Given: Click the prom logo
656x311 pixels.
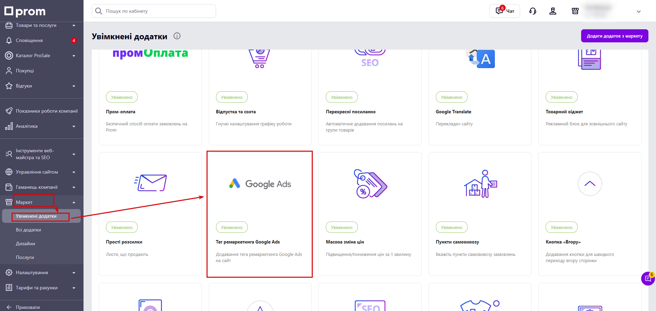Looking at the screenshot, I should tap(25, 11).
